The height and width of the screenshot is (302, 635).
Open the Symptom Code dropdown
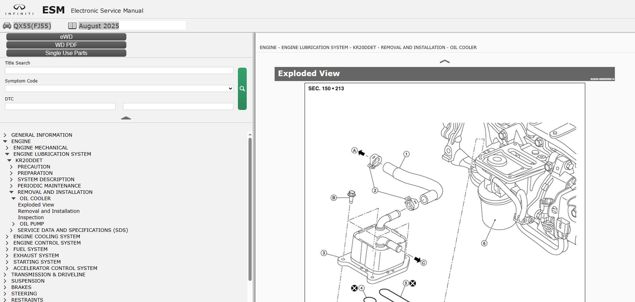pos(119,88)
